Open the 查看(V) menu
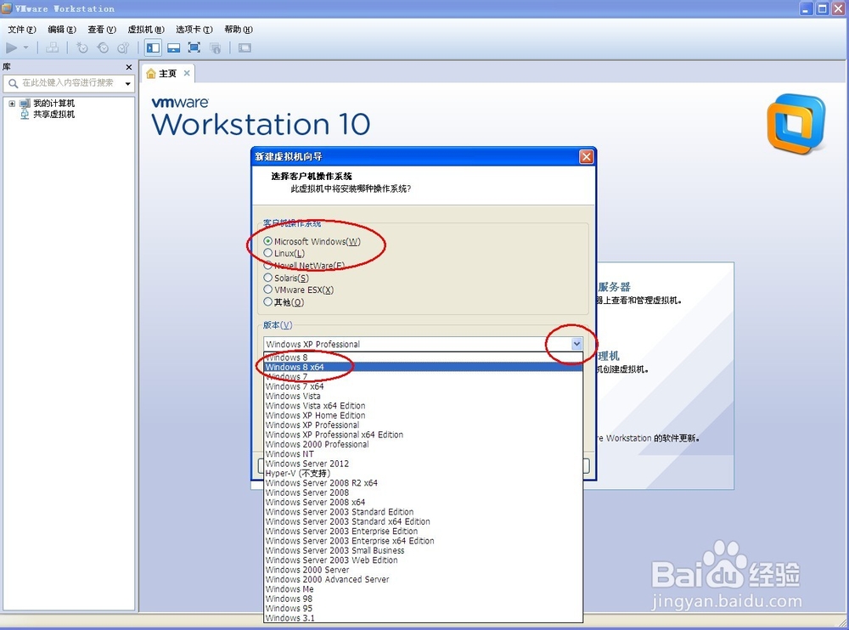Image resolution: width=849 pixels, height=630 pixels. pyautogui.click(x=102, y=29)
